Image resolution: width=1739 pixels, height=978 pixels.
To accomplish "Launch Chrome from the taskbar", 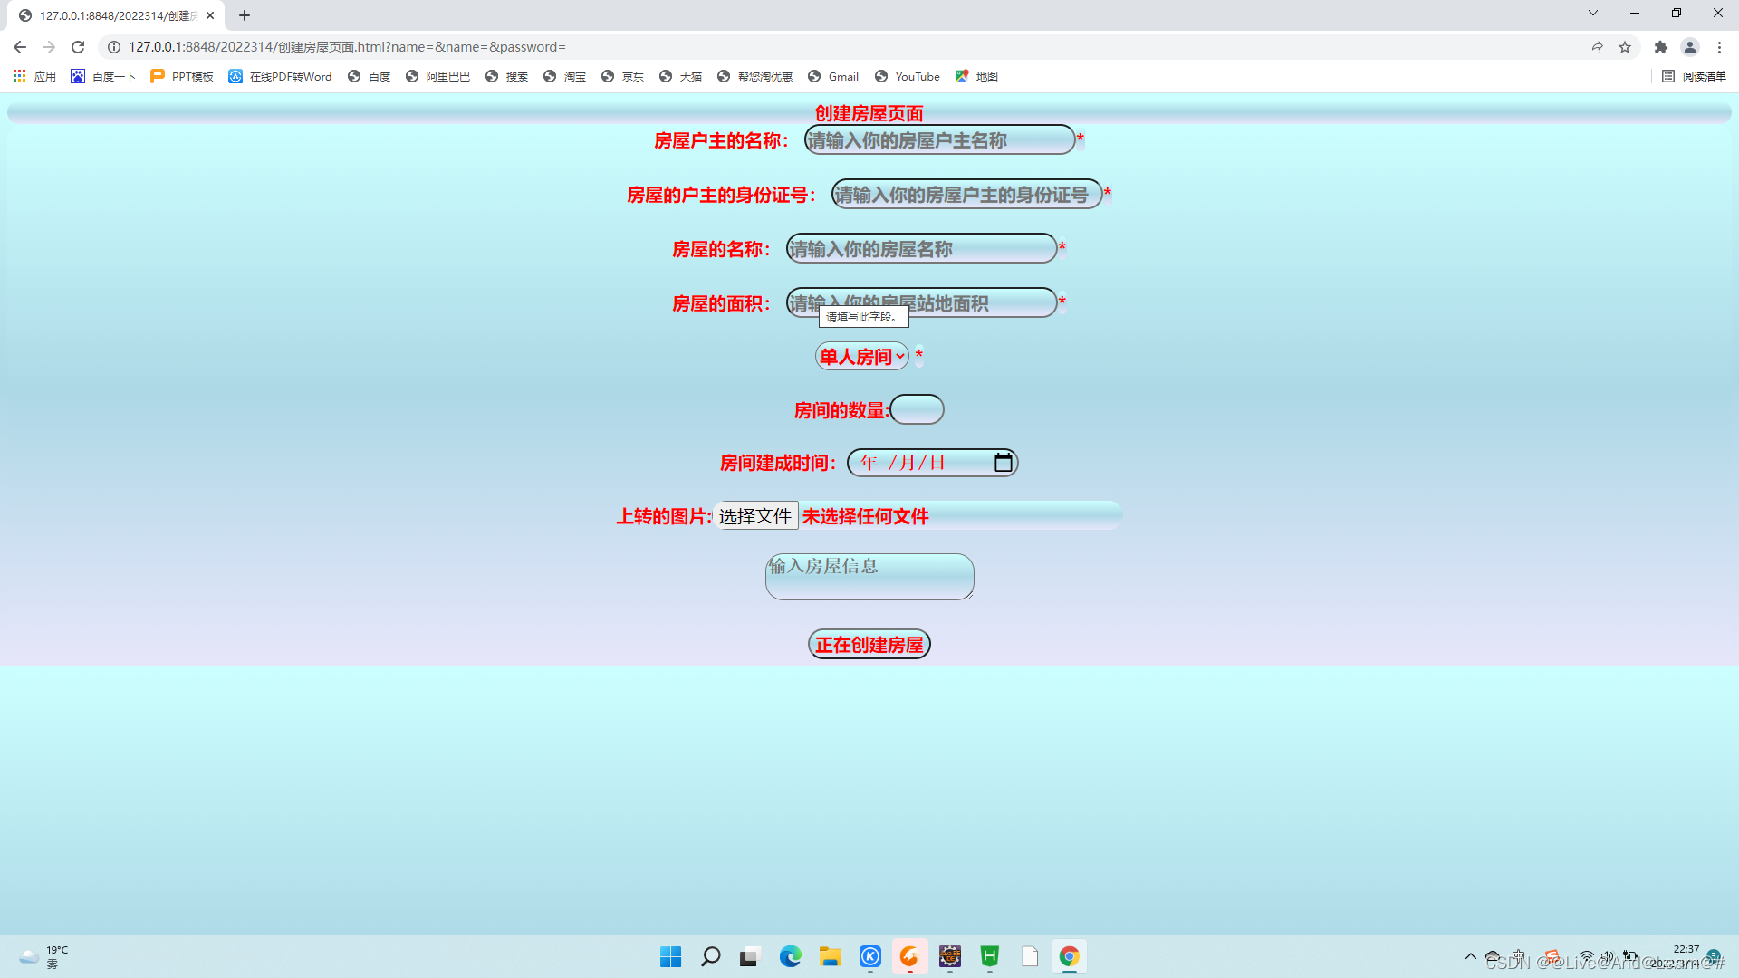I will [1069, 956].
